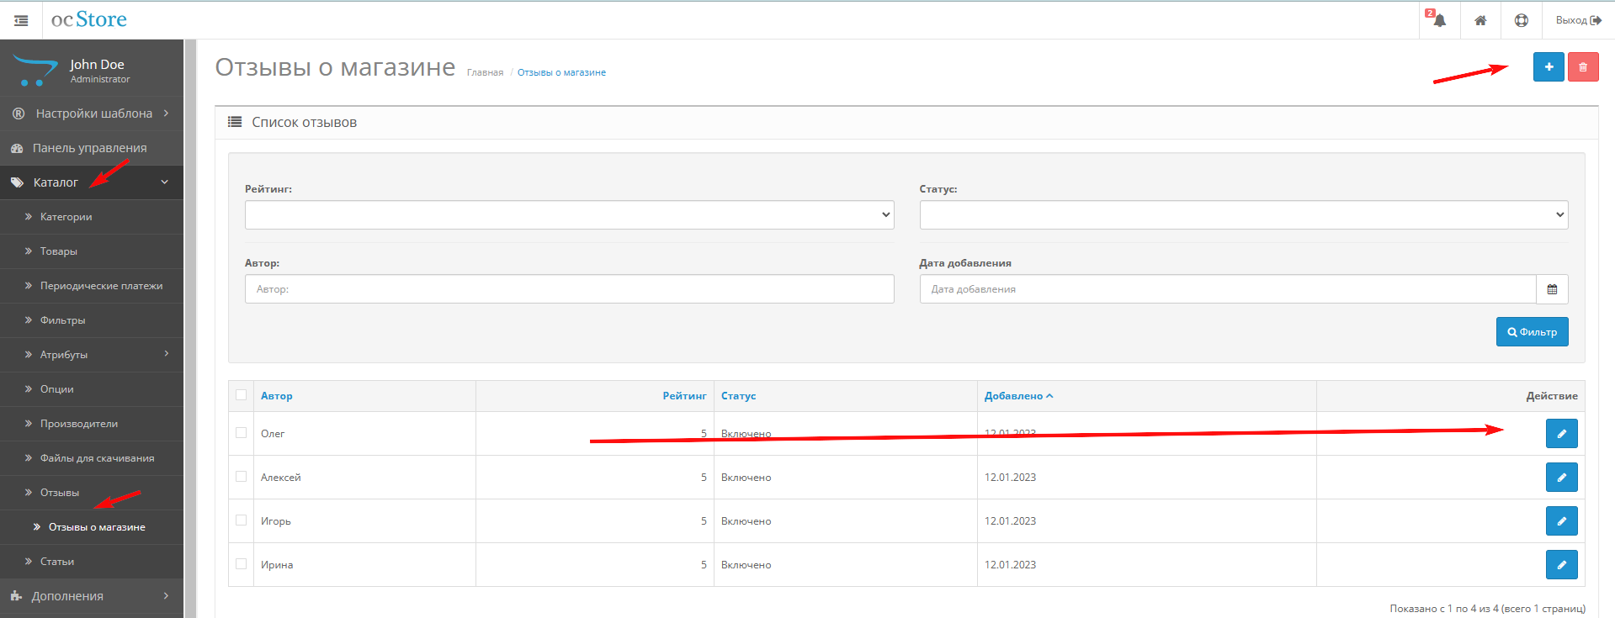Add a new store review
Screen dimensions: 1615x618
1549,67
